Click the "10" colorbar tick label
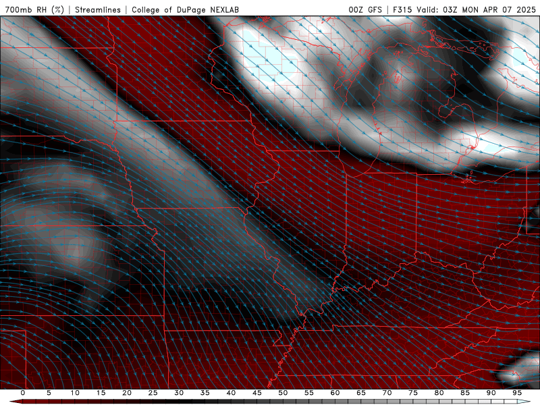Viewport: 540px width, 405px height. tap(75, 393)
